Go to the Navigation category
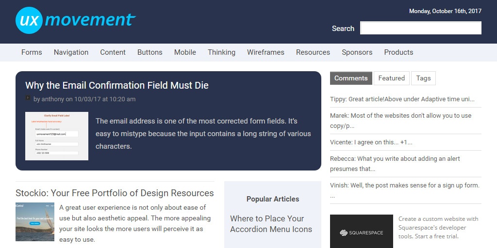 coord(71,52)
